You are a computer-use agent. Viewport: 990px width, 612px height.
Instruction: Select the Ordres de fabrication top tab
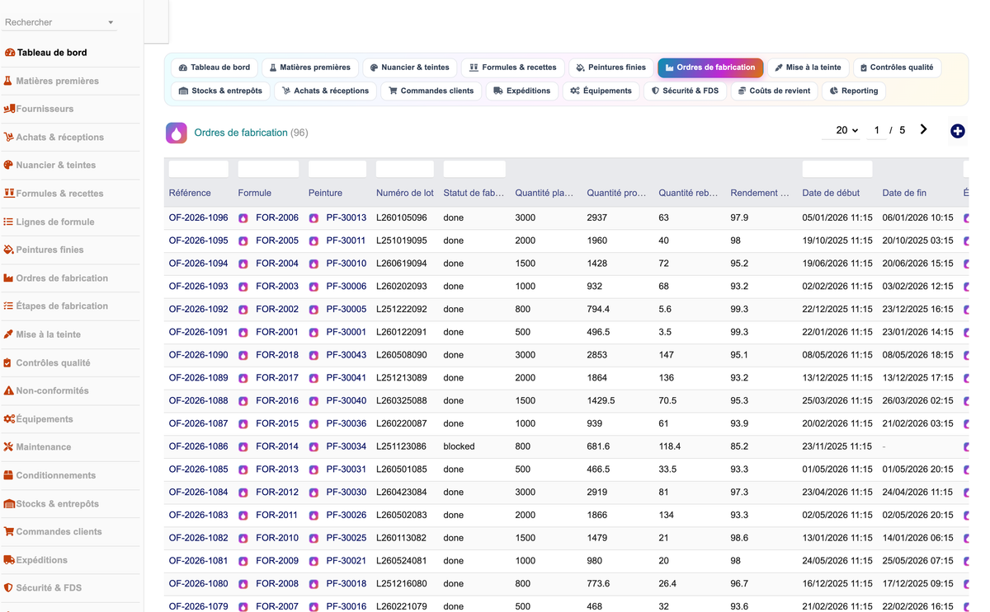710,68
